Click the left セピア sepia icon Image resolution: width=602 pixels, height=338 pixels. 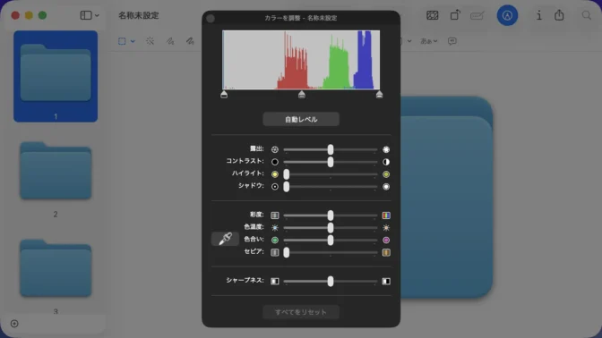tap(274, 252)
